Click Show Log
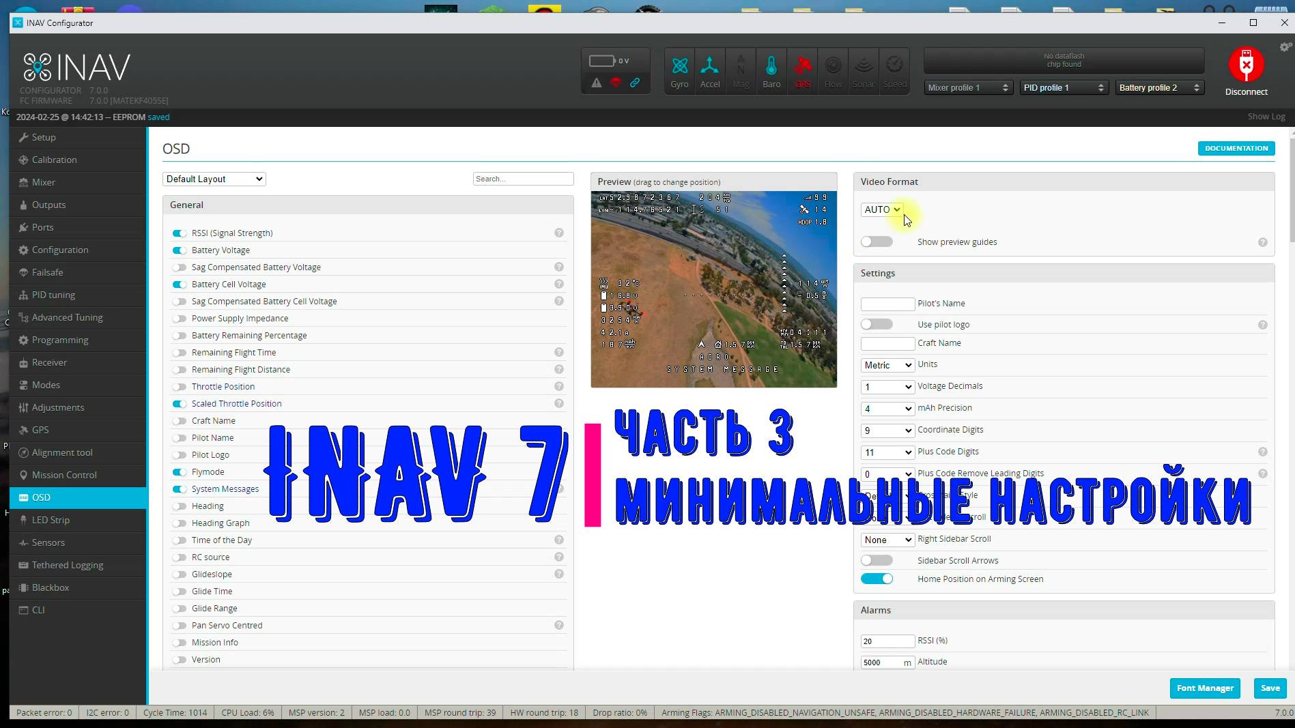Image resolution: width=1295 pixels, height=728 pixels. point(1266,117)
